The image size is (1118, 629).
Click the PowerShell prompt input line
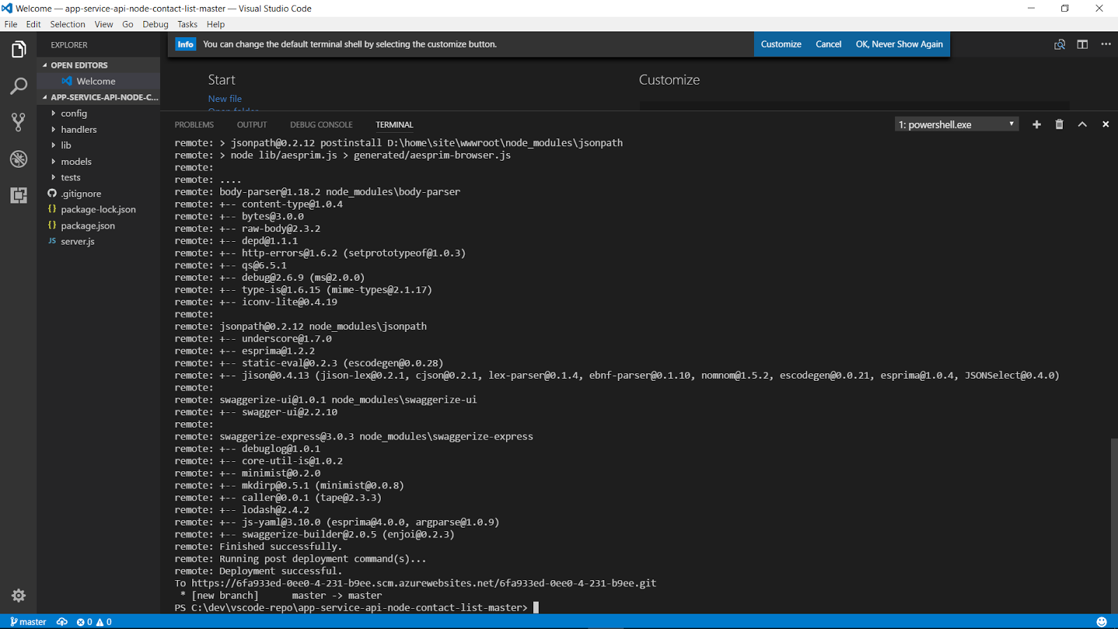(356, 608)
